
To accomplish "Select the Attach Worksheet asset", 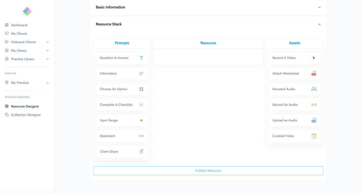I will coord(294,74).
